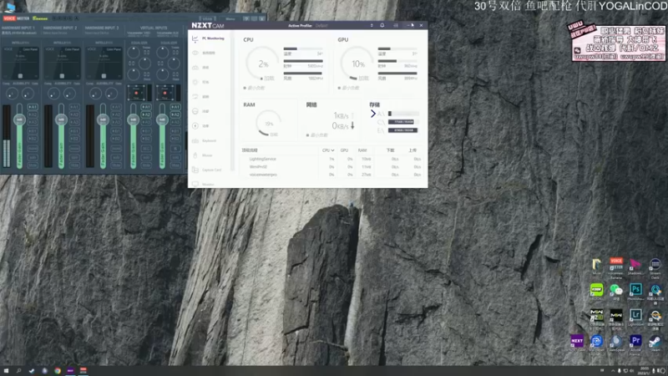Select LightingService process row
Image resolution: width=668 pixels, height=376 pixels.
click(x=331, y=159)
